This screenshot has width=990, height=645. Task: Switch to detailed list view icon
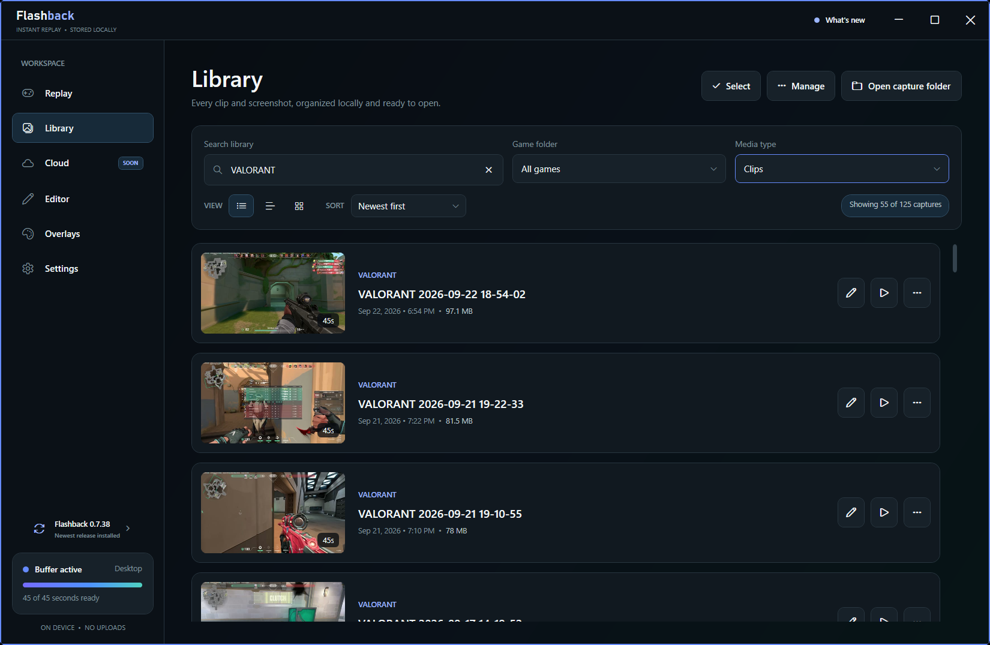pyautogui.click(x=241, y=206)
